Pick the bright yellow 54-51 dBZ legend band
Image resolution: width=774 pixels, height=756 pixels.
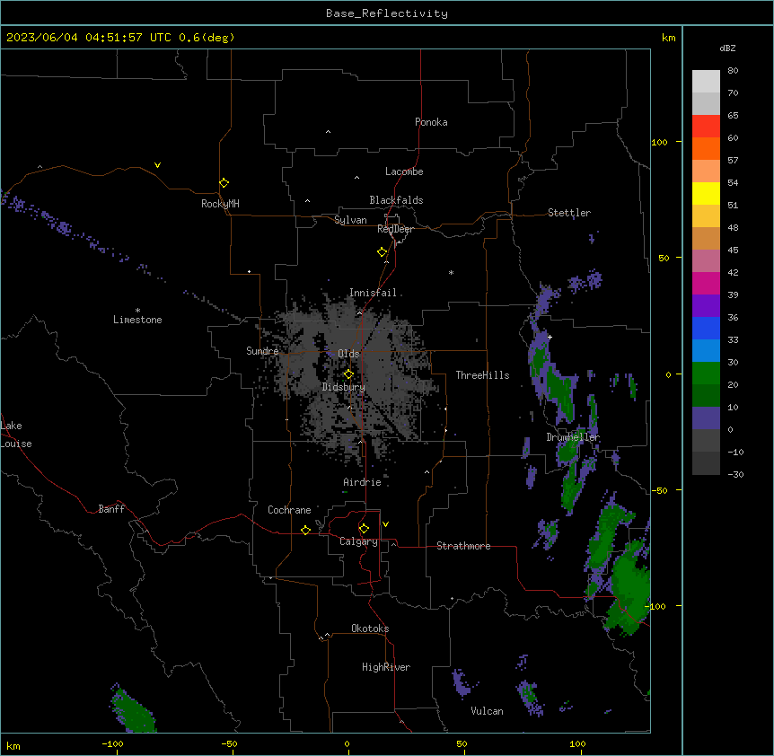coord(706,193)
